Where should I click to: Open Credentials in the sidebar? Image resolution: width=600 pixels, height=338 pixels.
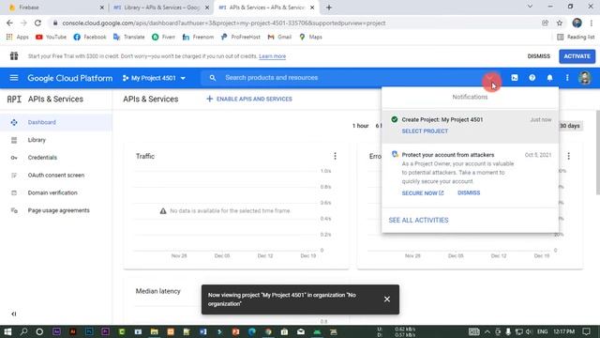(x=56, y=158)
